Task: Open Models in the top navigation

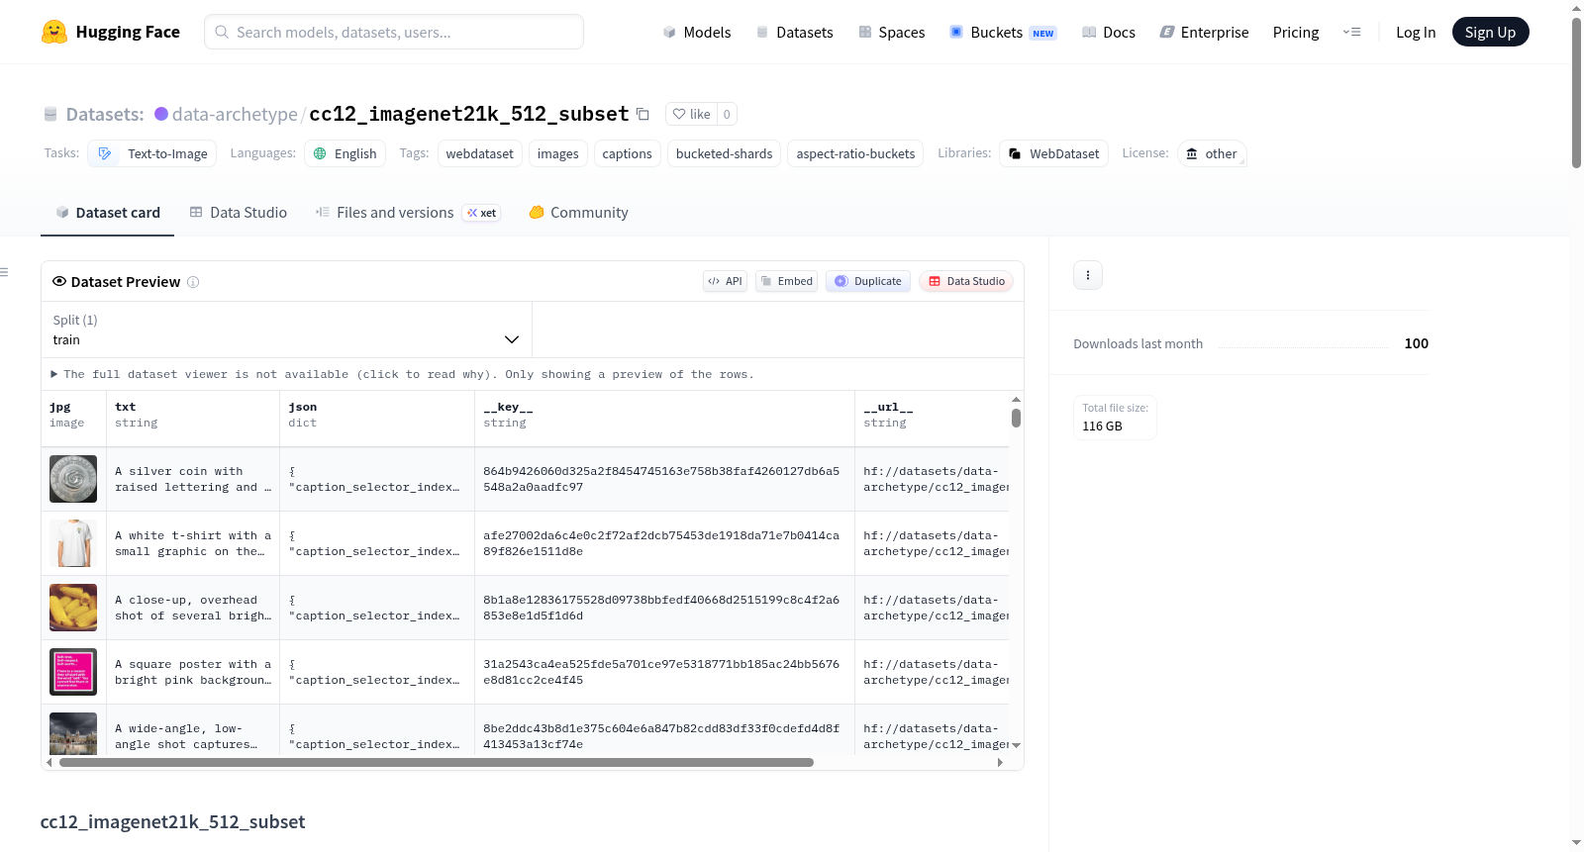Action: (697, 32)
